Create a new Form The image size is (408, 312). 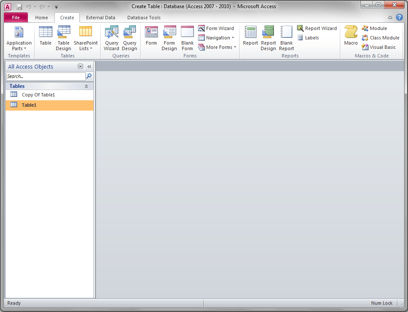pos(151,36)
